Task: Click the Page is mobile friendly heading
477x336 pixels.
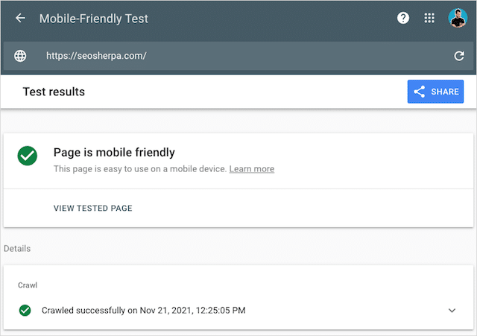Action: click(x=114, y=153)
